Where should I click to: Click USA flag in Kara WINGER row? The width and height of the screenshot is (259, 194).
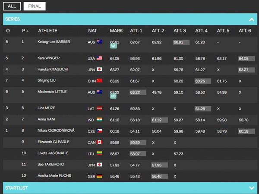(x=99, y=58)
